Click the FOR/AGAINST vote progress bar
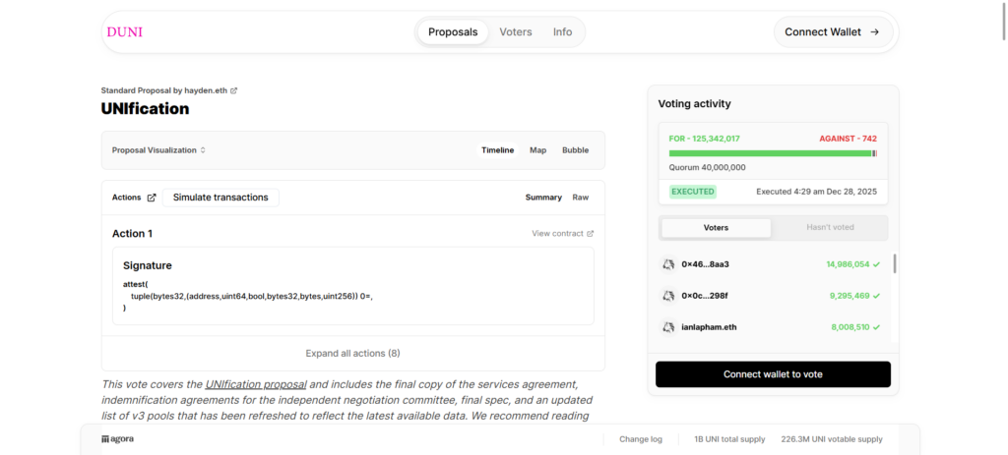 (773, 153)
